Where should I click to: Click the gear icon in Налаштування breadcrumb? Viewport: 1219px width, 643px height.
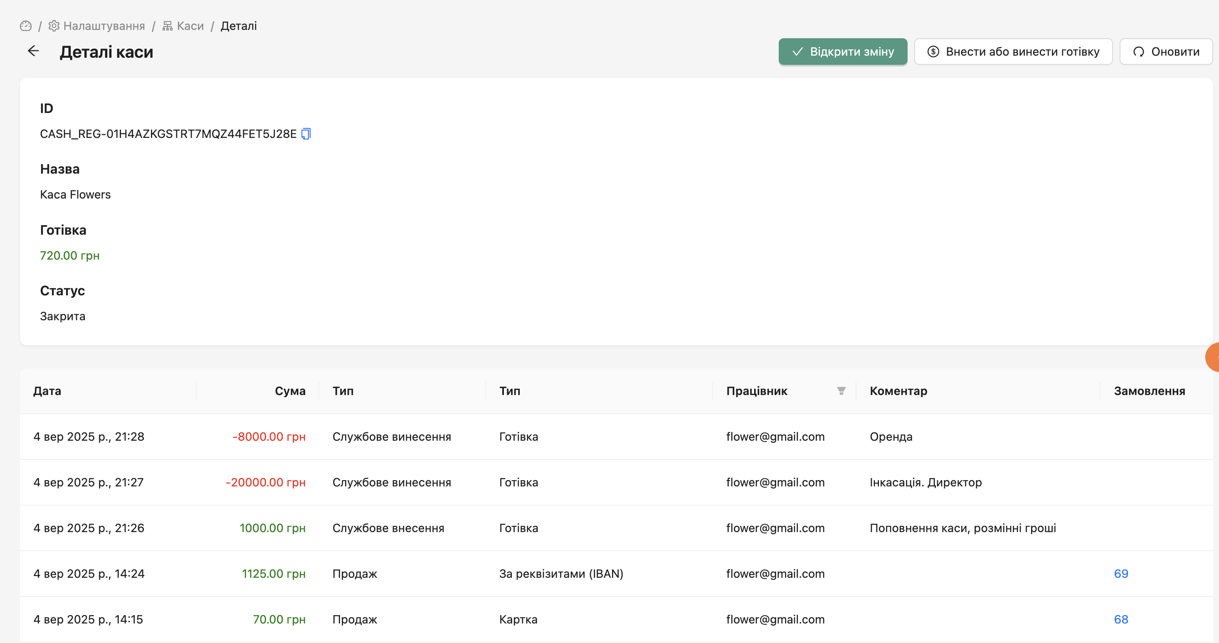54,26
